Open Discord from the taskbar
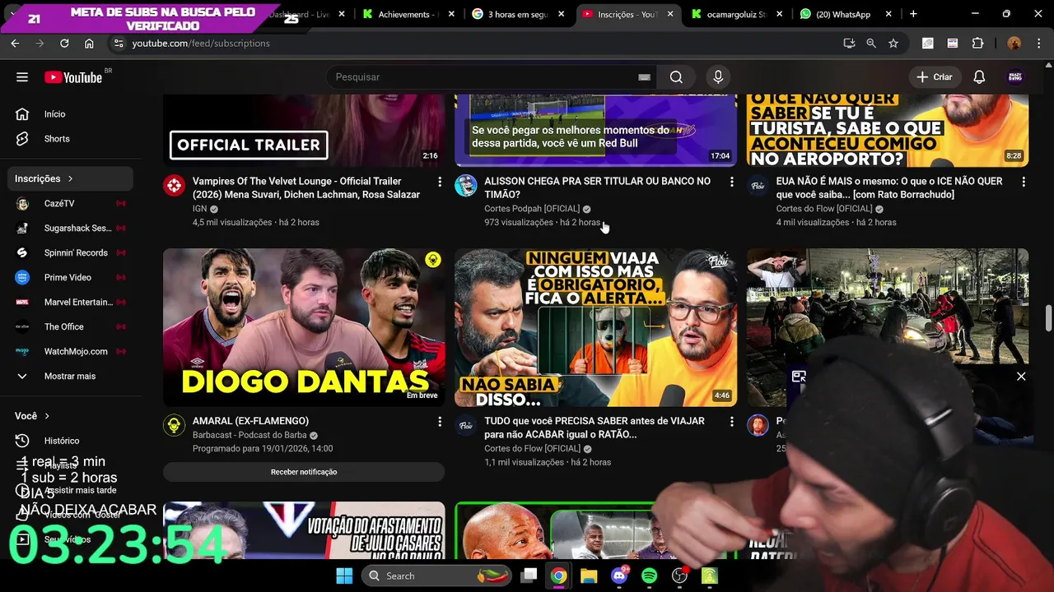This screenshot has height=592, width=1054. tap(619, 576)
